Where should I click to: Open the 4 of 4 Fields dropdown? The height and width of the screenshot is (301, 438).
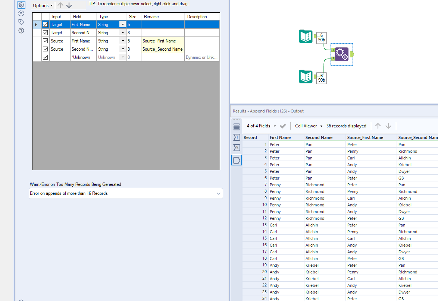[x=261, y=126]
